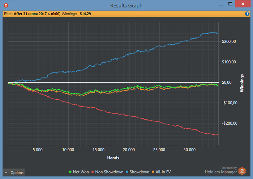Click the 10 000 hands axis label
The width and height of the screenshot is (253, 179).
pos(68,150)
